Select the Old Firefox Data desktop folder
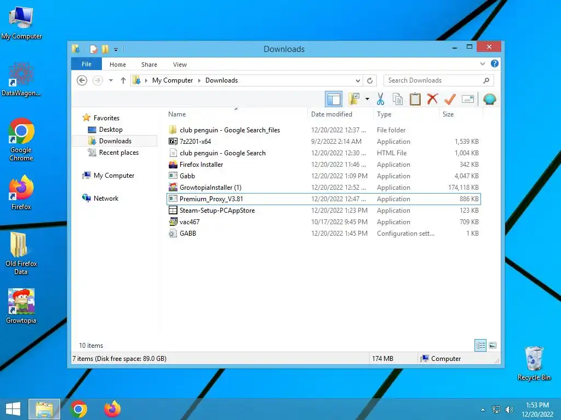The width and height of the screenshot is (561, 420). click(21, 253)
